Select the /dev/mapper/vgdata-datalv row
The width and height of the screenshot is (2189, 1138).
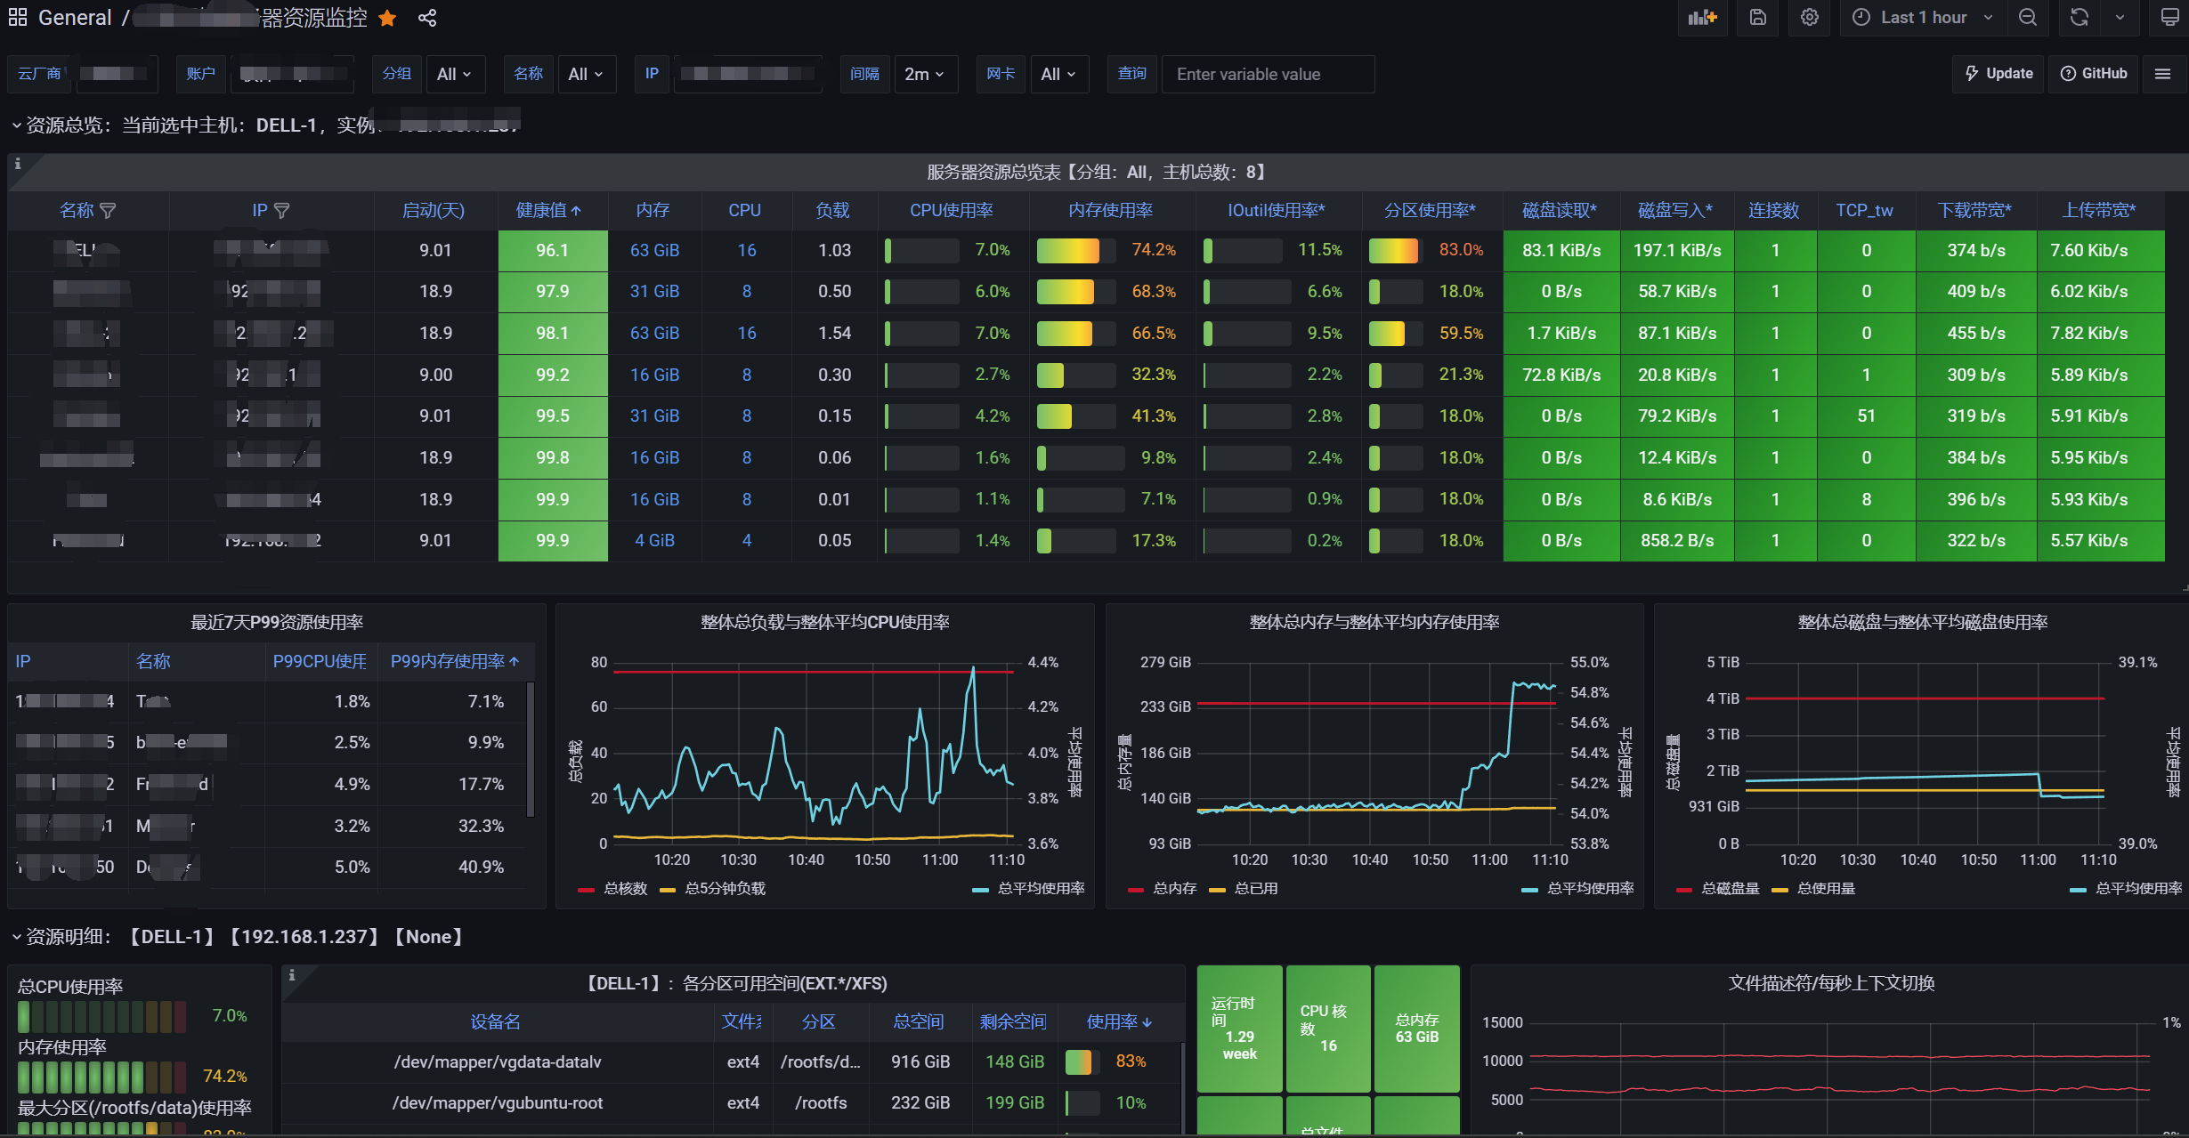coord(732,1062)
